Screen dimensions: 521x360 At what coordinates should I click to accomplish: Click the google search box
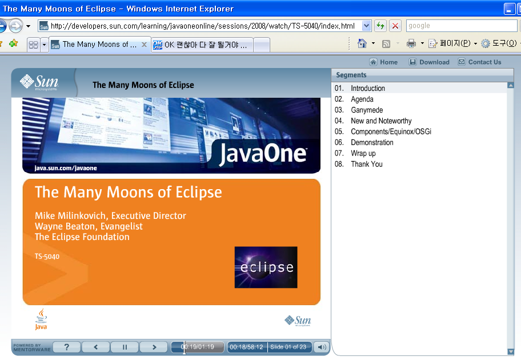[461, 26]
